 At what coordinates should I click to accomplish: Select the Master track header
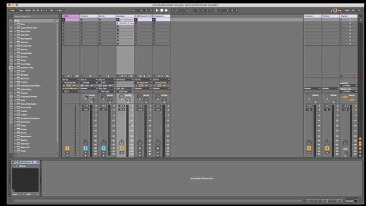coord(348,16)
